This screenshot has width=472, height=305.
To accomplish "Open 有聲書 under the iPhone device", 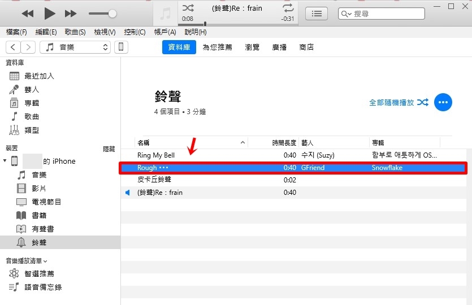I will pos(43,229).
